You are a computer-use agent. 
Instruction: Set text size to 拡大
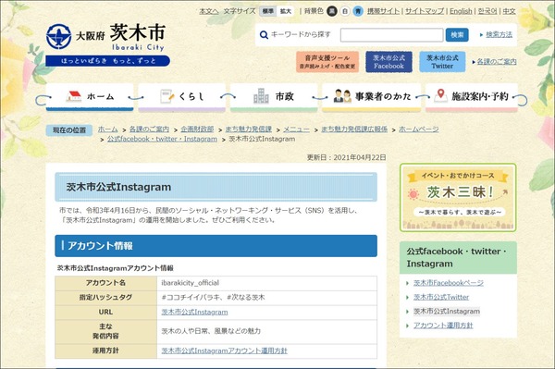285,11
